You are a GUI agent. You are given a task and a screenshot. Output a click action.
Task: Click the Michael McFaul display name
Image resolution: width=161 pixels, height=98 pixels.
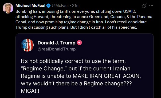(x=30, y=6)
